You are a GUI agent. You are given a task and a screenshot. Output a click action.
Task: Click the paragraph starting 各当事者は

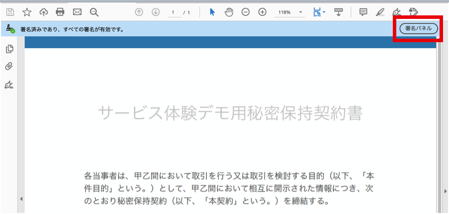(x=229, y=188)
